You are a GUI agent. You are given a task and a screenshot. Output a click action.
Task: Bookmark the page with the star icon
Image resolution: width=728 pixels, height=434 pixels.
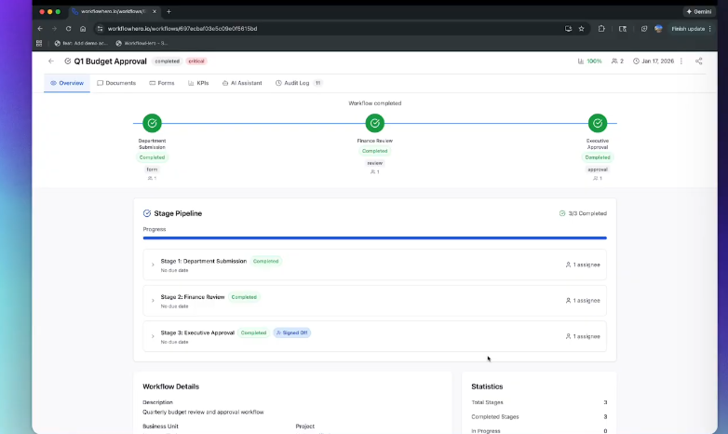point(581,29)
